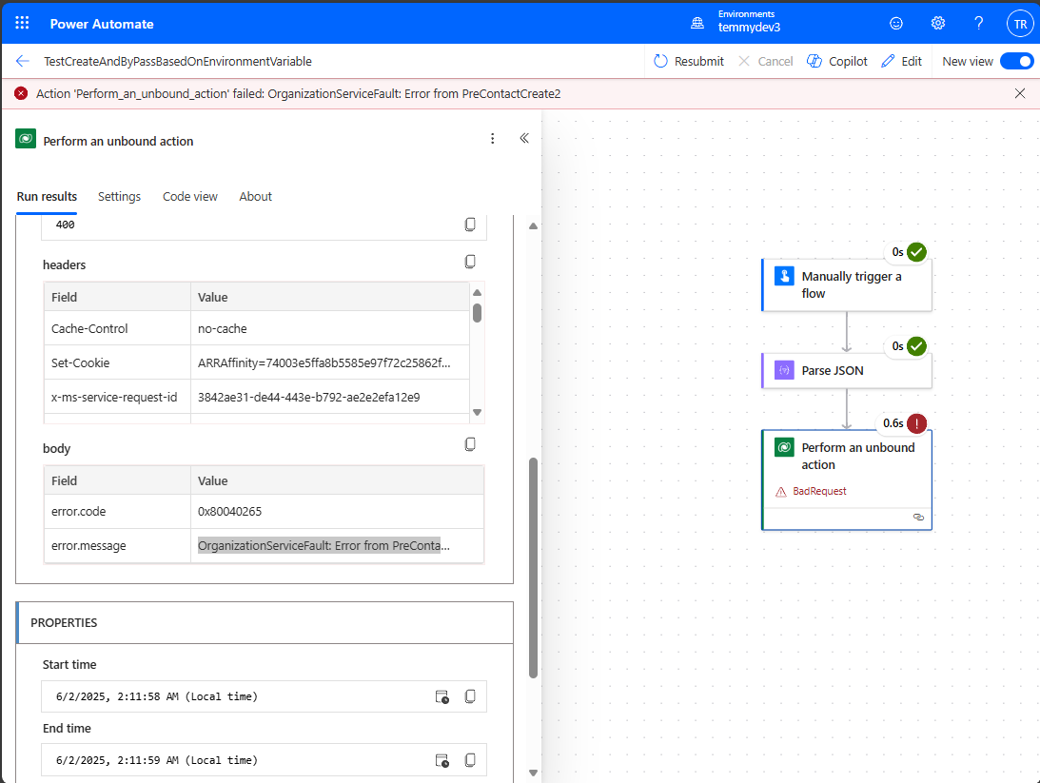Toggle timezone icon for End time
1040x783 pixels.
coord(442,760)
